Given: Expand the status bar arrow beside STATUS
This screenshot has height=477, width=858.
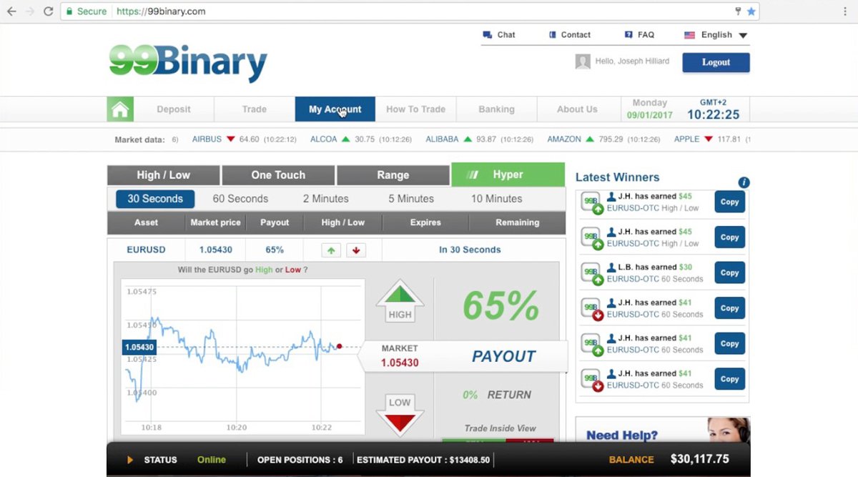Looking at the screenshot, I should pyautogui.click(x=130, y=460).
